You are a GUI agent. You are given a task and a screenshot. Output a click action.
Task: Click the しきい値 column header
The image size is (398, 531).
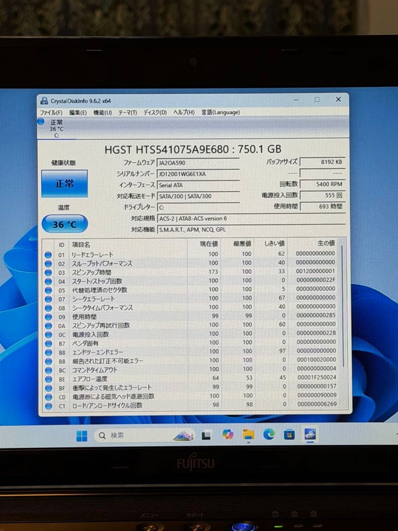(x=274, y=243)
